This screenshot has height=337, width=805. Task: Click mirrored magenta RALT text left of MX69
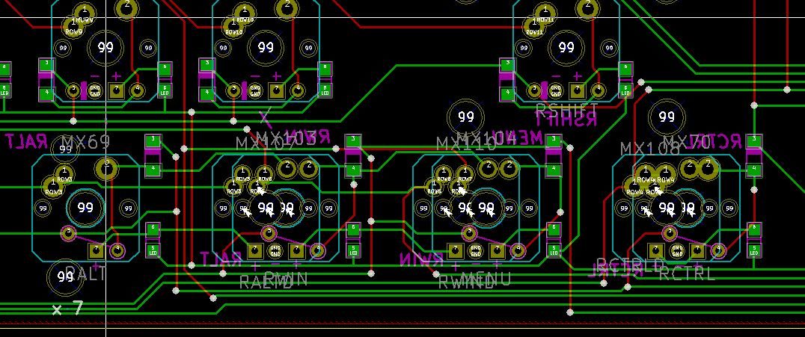tap(27, 141)
